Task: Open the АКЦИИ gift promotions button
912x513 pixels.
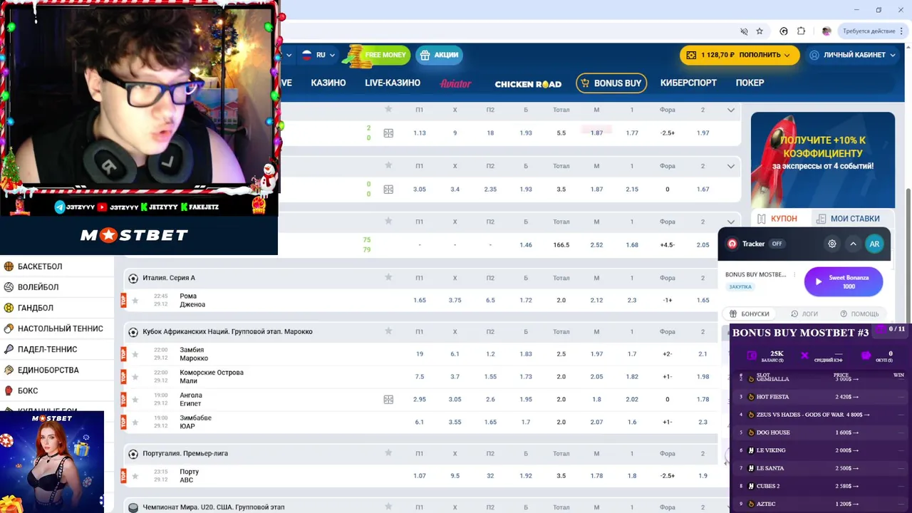Action: pyautogui.click(x=439, y=55)
